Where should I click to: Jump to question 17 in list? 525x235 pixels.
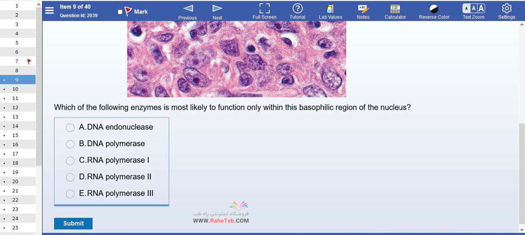click(18, 154)
